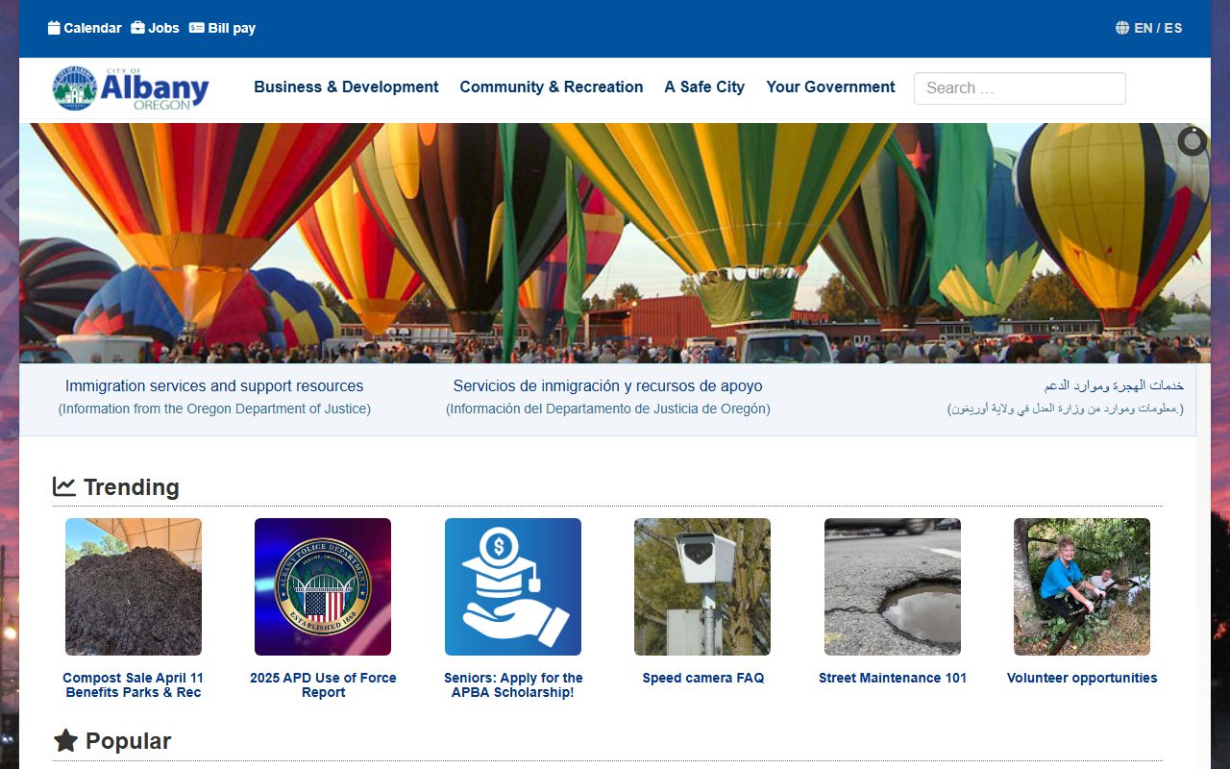
Task: Click the circular icon over balloon banner
Action: (x=1193, y=141)
